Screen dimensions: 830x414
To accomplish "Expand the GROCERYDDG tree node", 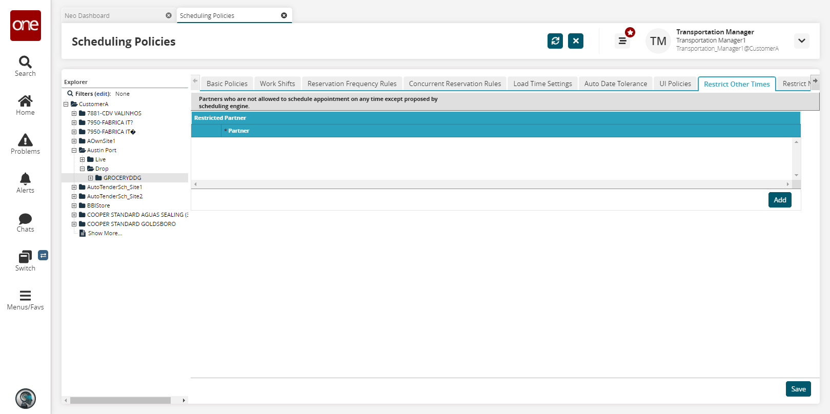I will click(90, 178).
